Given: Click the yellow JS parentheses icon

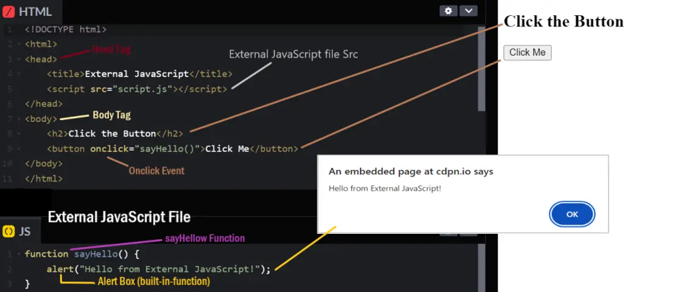Looking at the screenshot, I should [x=9, y=231].
